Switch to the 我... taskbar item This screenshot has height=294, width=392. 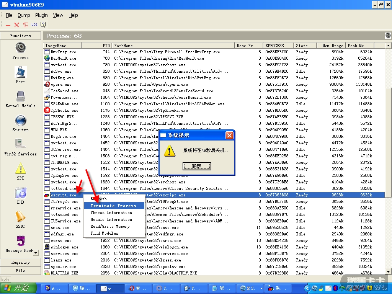(x=222, y=288)
